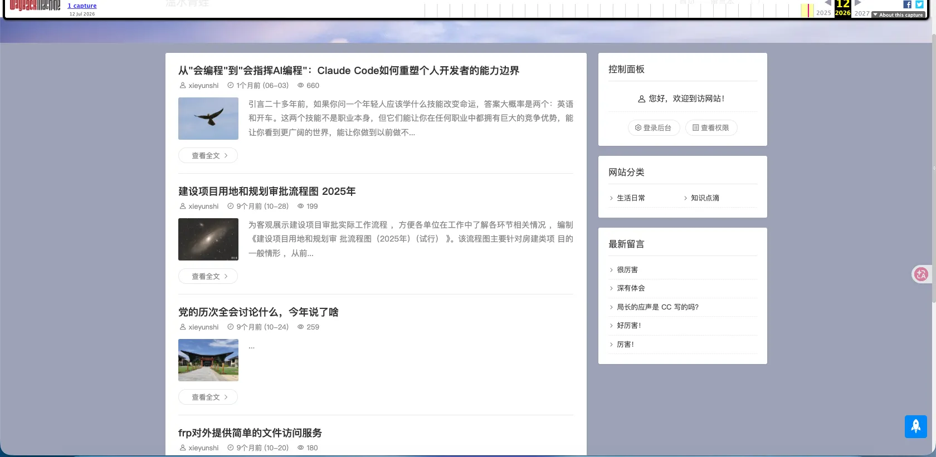
Task: Click 查看全文 under the 党的历次全会 article
Action: point(208,397)
